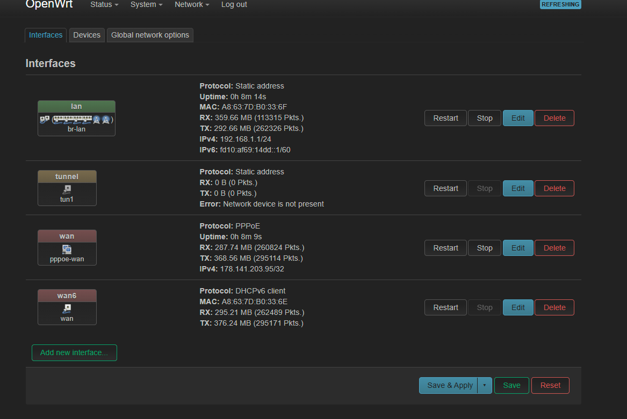Click the bridge device icon in lan box
The image size is (627, 419).
pyautogui.click(x=45, y=119)
